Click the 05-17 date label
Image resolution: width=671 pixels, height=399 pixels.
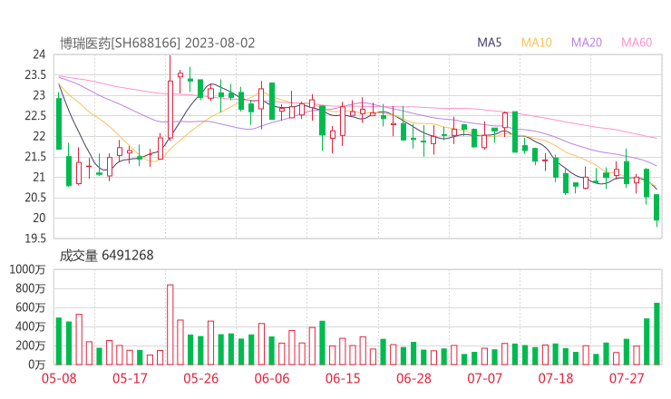point(130,378)
